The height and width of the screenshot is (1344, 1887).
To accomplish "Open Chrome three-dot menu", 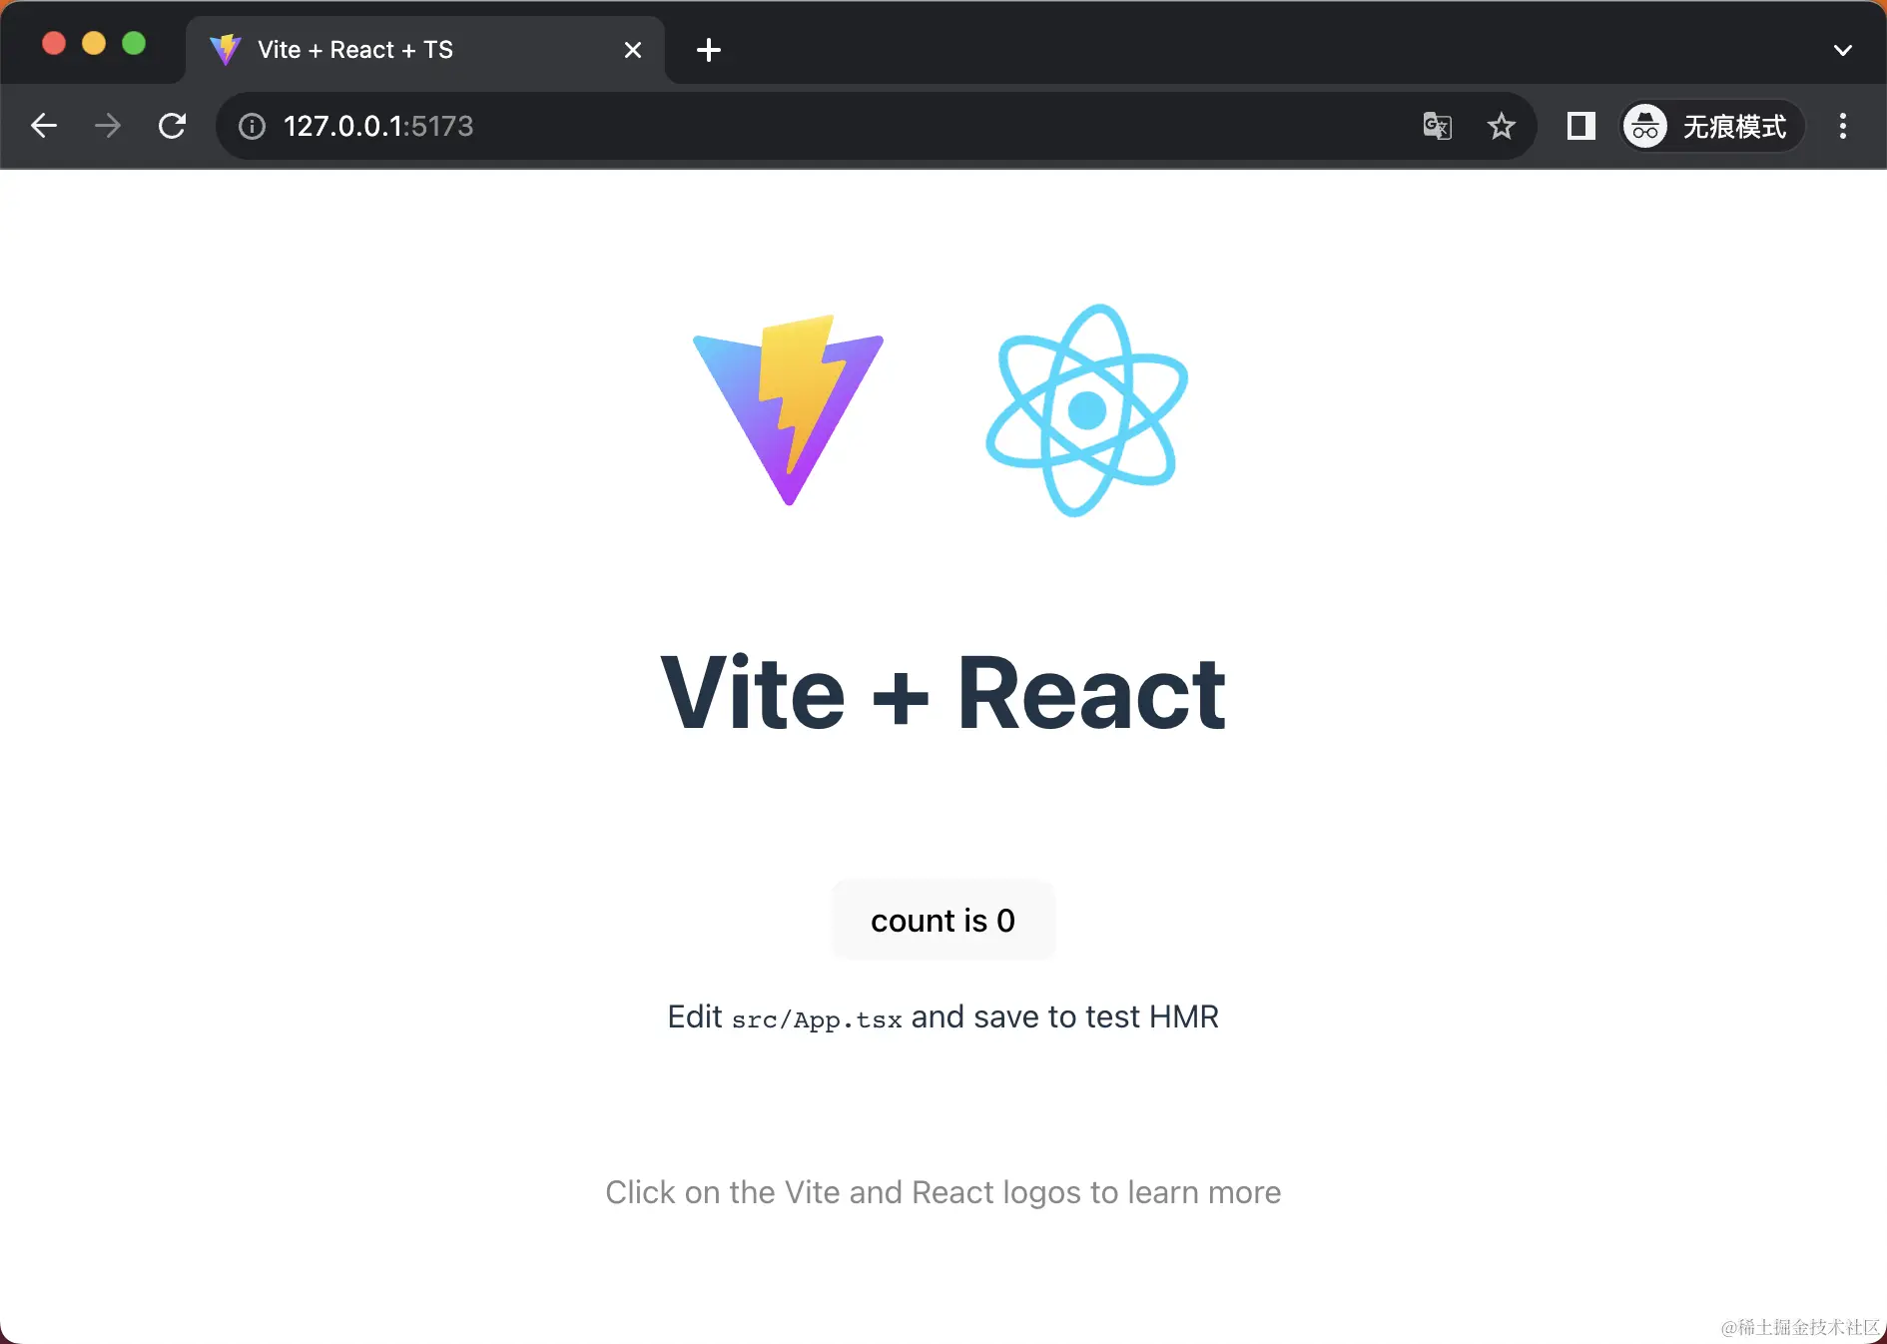I will pyautogui.click(x=1843, y=126).
